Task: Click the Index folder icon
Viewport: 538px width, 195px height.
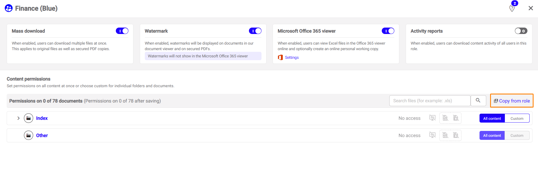Action: point(28,118)
